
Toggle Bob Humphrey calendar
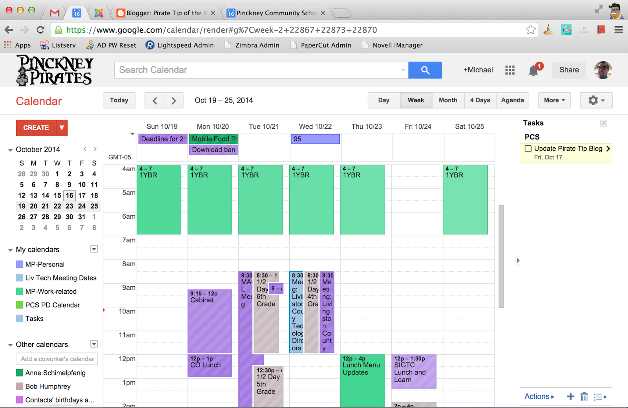point(19,386)
